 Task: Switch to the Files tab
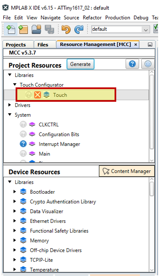coord(43,45)
